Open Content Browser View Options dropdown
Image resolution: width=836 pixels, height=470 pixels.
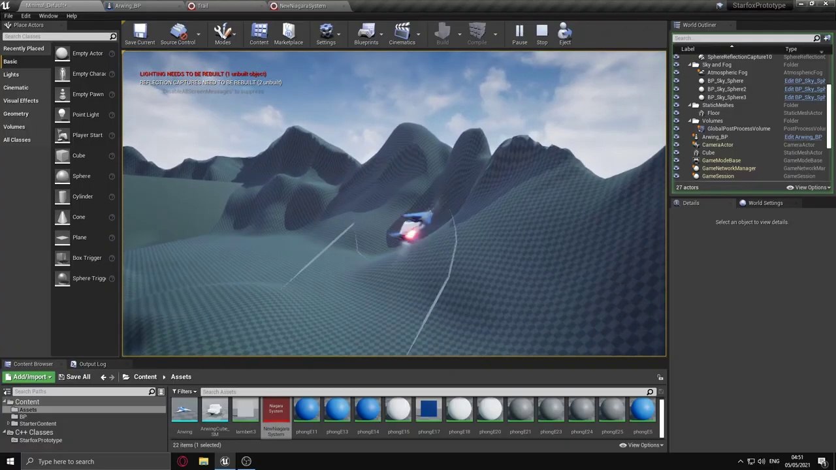[641, 445]
